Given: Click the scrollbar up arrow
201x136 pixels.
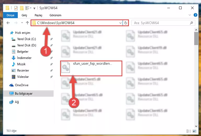Looking at the screenshot, I should tap(196, 30).
